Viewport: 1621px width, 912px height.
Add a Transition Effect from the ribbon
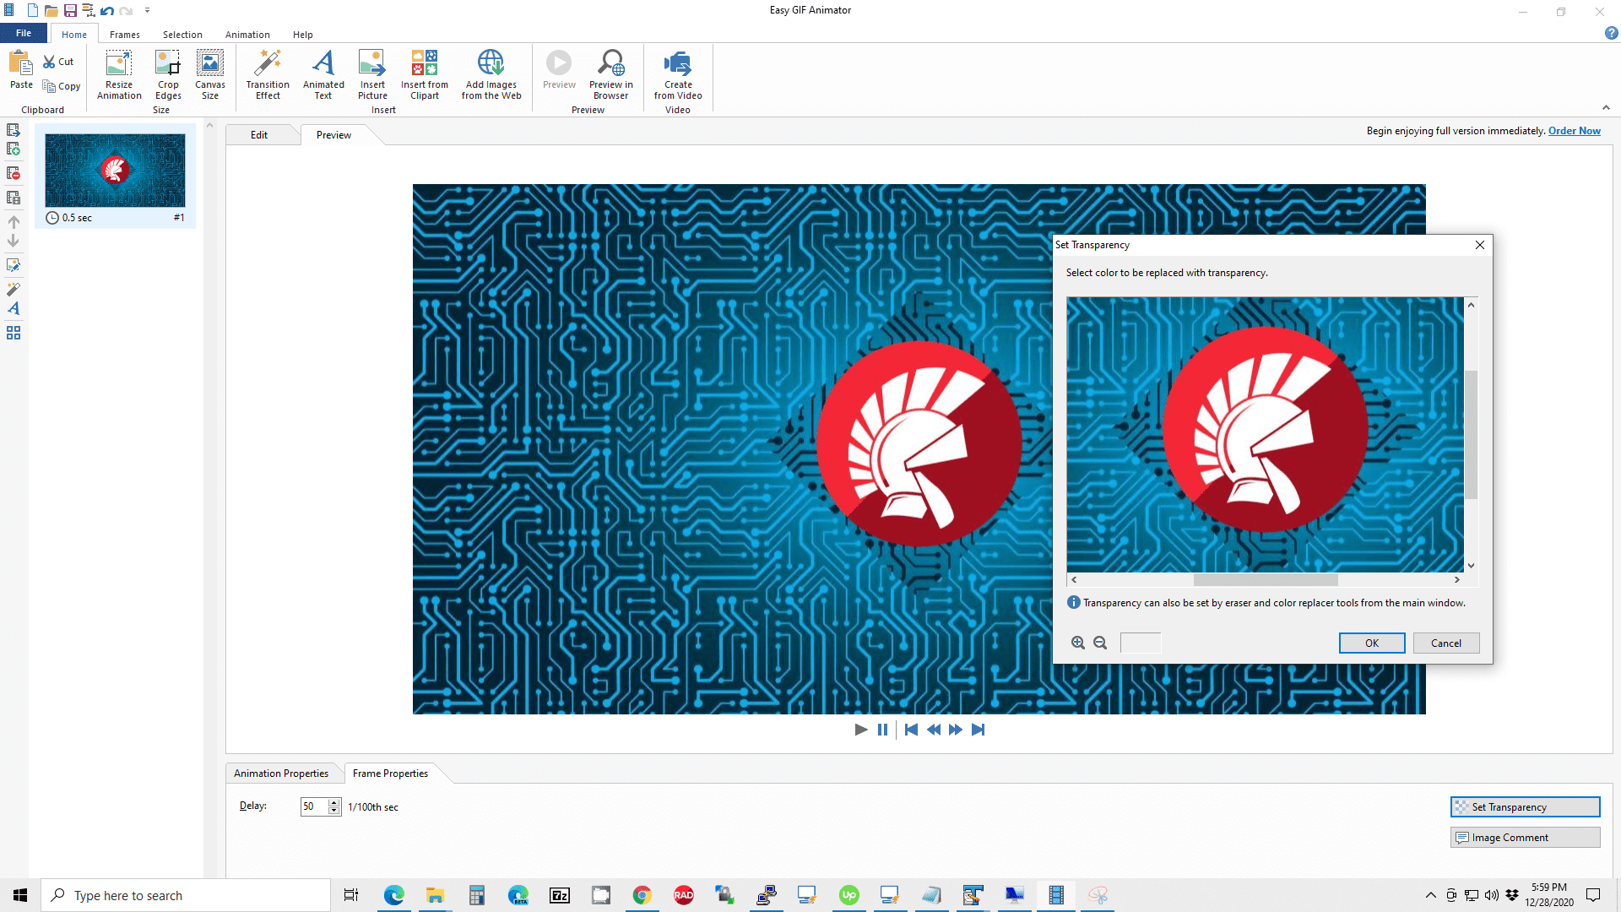click(268, 75)
